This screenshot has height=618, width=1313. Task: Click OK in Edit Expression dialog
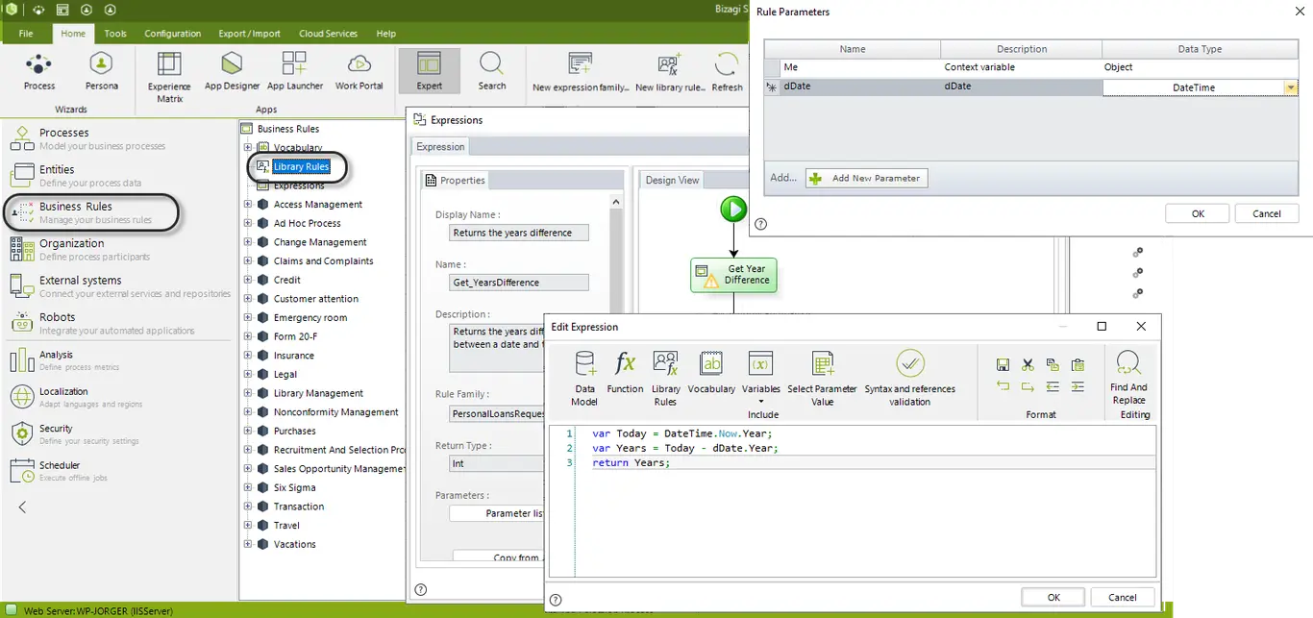point(1053,597)
